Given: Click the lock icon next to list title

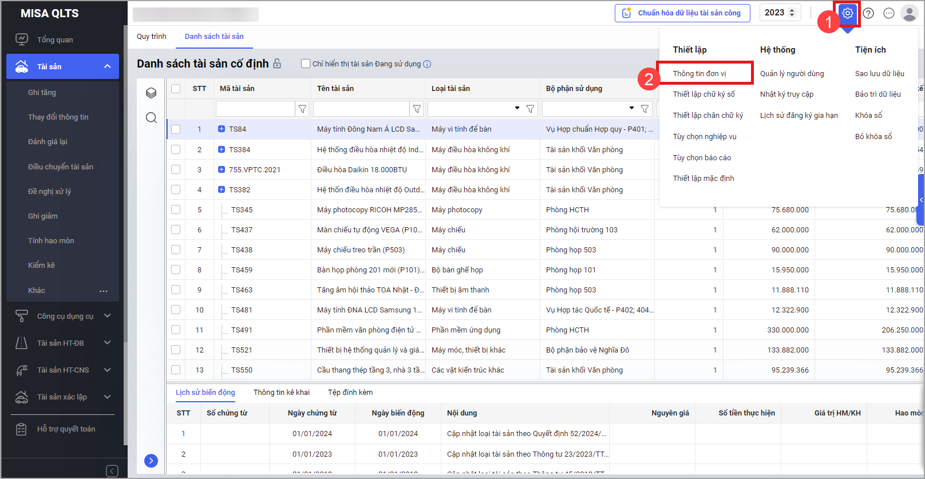Looking at the screenshot, I should point(278,64).
